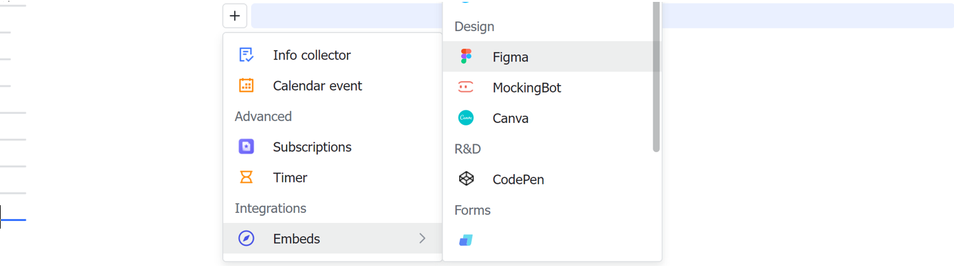Insert a Subscriptions block
954x266 pixels.
(x=332, y=147)
